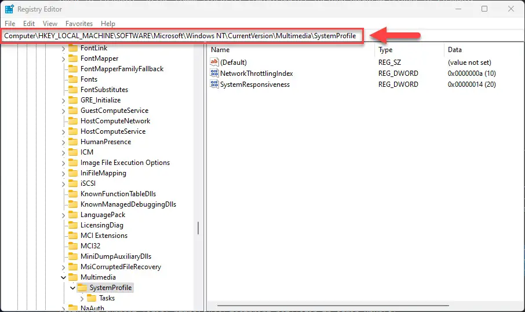The image size is (525, 312).
Task: Open the Edit menu
Action: [x=29, y=23]
